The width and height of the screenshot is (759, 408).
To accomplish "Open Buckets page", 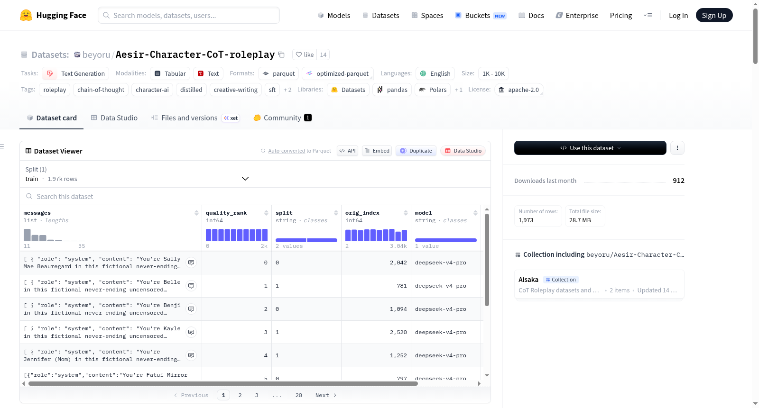I will [x=481, y=16].
